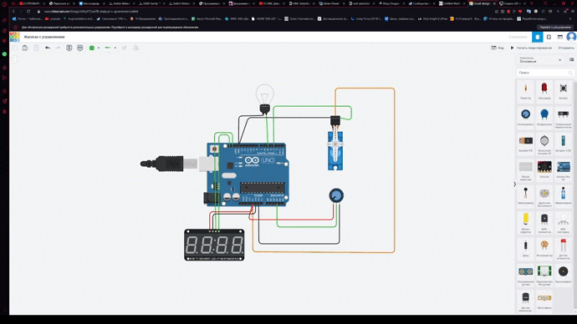
Task: Select the coin cell 3V battery
Action: 544,143
